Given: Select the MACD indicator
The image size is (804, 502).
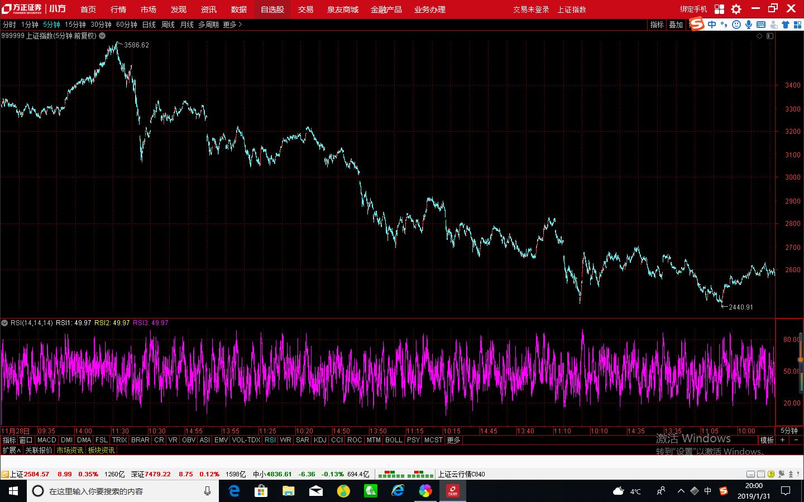Looking at the screenshot, I should 47,440.
